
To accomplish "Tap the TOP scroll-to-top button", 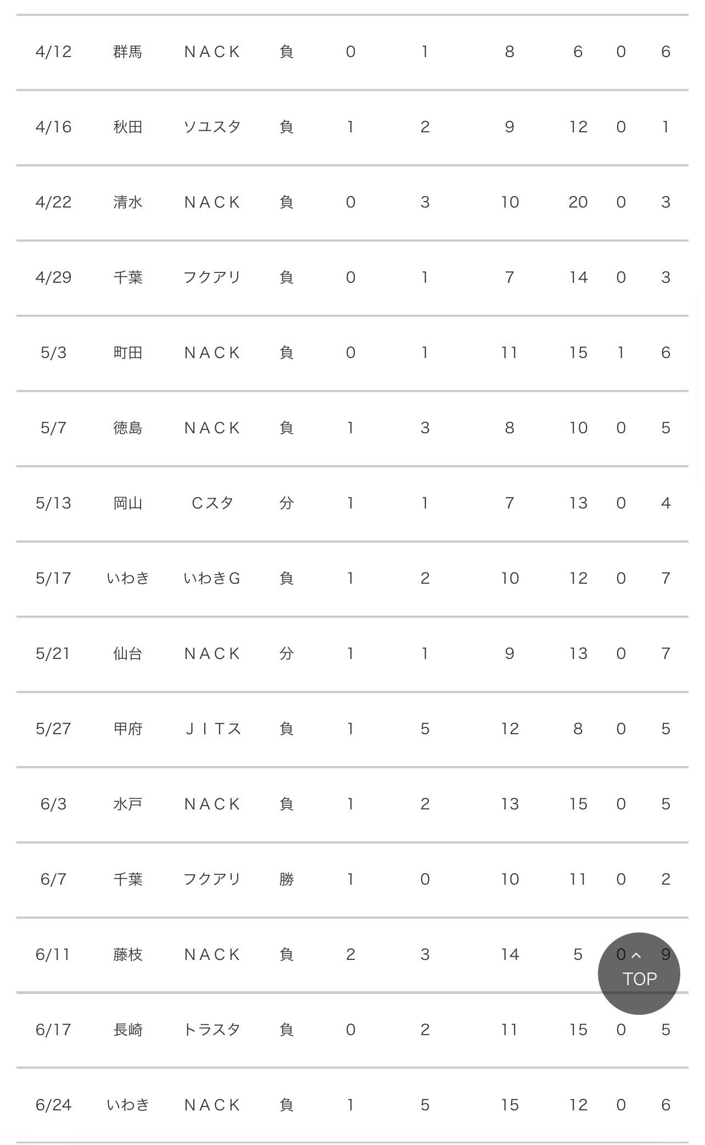I will [x=639, y=973].
